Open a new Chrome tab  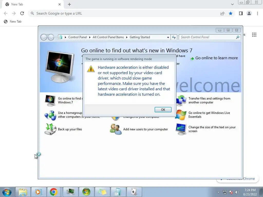coord(69,4)
